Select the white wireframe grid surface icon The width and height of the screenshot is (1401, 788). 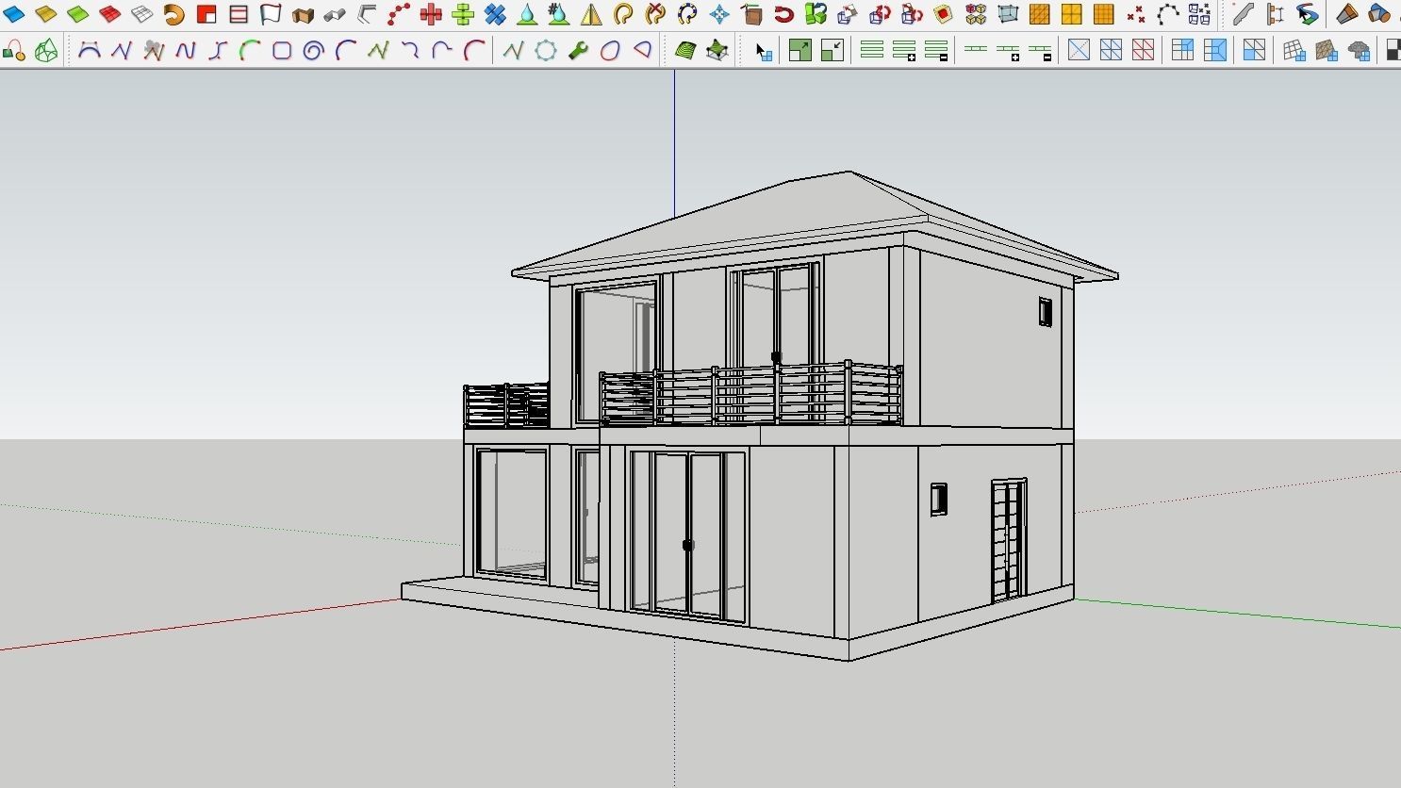(142, 14)
